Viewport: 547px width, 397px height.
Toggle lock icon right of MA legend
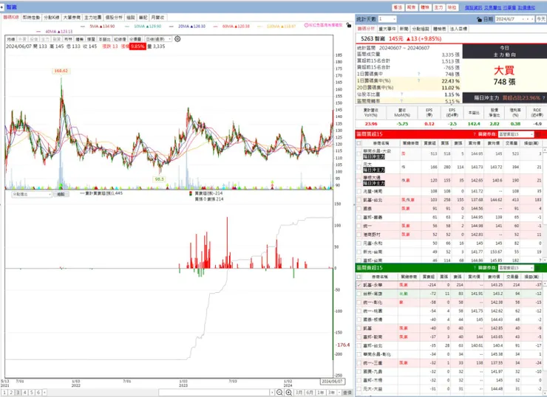pos(348,25)
